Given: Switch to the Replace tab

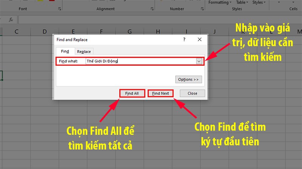Looking at the screenshot, I should coord(84,51).
